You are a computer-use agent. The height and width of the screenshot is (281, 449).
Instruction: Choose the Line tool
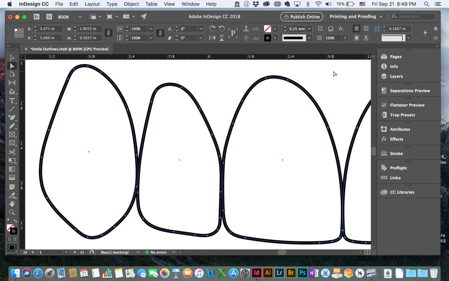pos(12,109)
